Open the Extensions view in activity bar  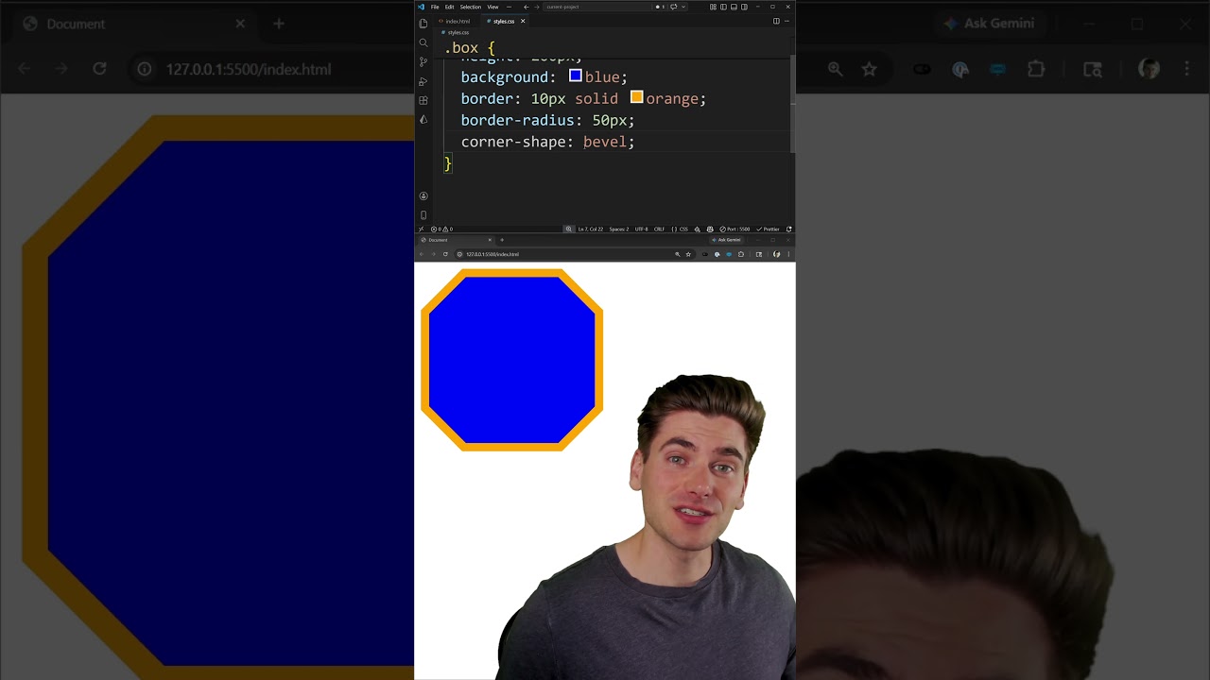[x=423, y=100]
